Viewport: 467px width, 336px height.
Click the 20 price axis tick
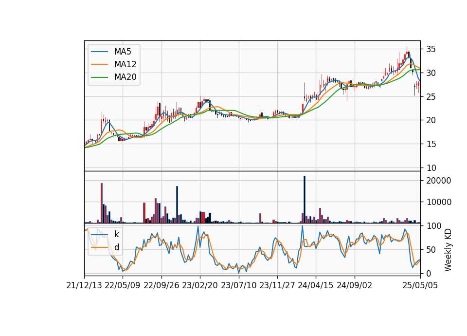tap(431, 120)
